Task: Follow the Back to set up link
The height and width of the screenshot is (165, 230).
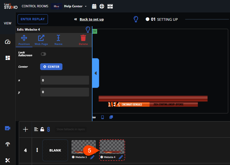Action: tap(92, 19)
